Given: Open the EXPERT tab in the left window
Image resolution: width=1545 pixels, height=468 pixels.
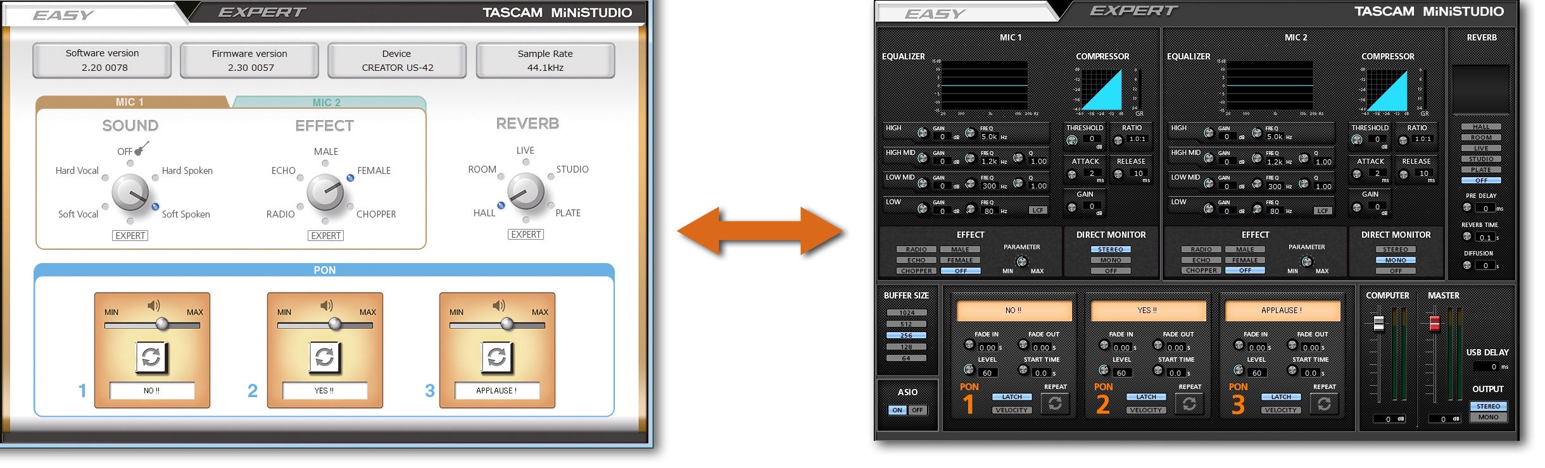Looking at the screenshot, I should (262, 12).
